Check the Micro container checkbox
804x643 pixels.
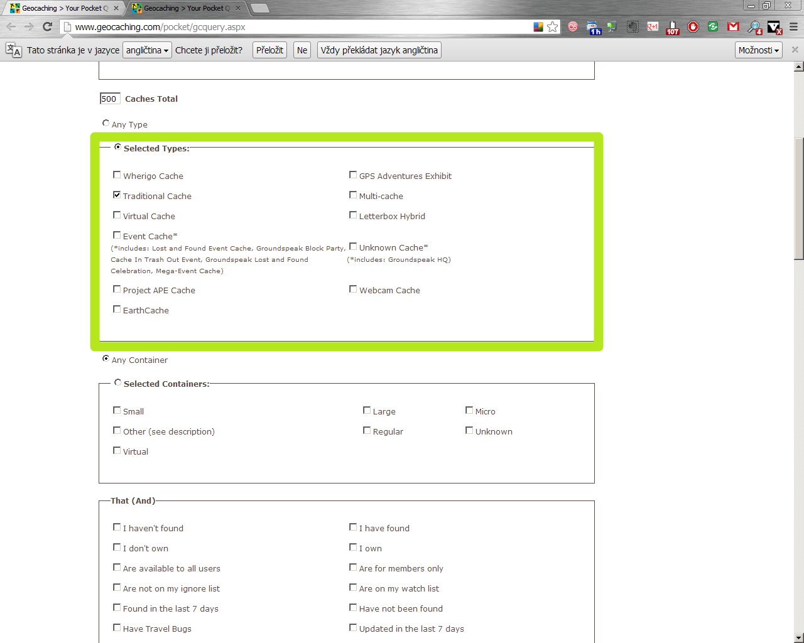[469, 410]
